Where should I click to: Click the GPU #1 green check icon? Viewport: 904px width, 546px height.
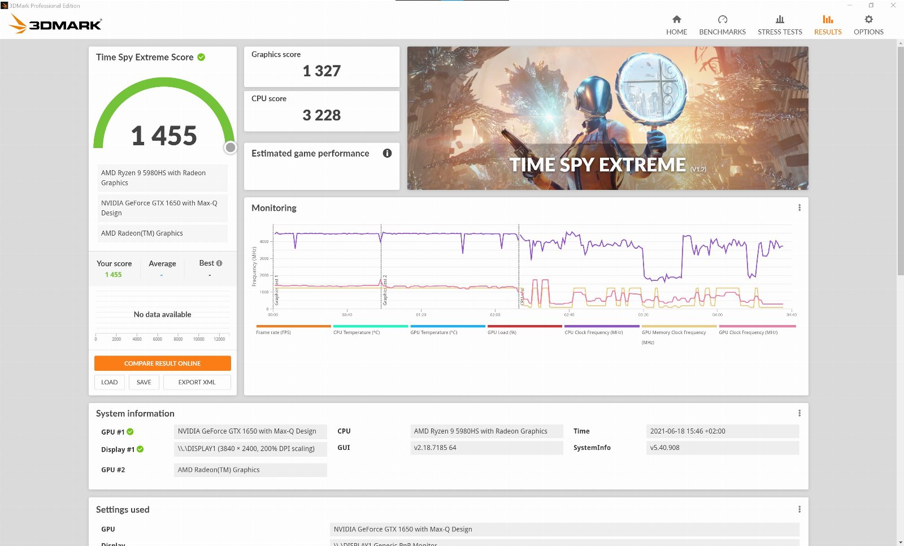130,432
